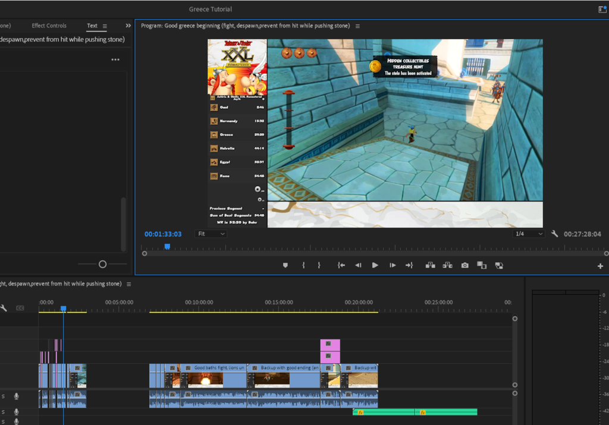Click the Extract button
This screenshot has height=425, width=609.
(x=447, y=266)
